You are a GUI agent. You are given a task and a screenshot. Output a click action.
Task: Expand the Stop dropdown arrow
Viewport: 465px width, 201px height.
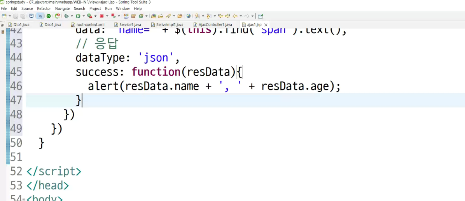click(x=107, y=16)
